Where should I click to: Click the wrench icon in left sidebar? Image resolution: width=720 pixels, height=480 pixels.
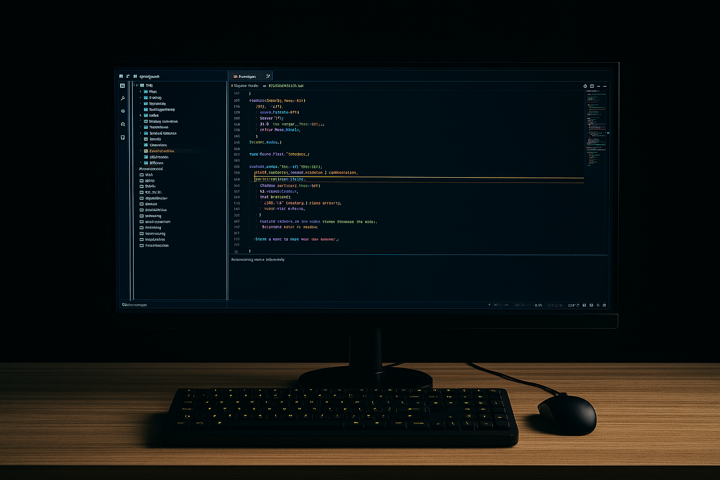(123, 98)
